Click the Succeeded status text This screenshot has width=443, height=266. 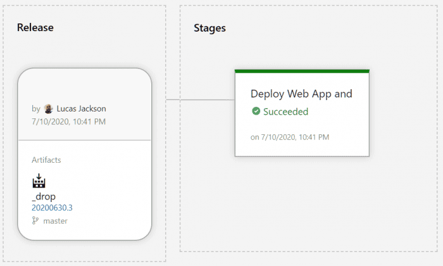pos(285,111)
